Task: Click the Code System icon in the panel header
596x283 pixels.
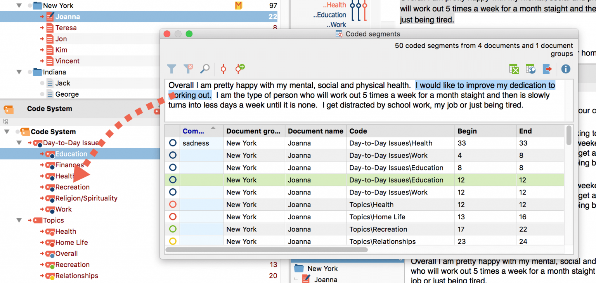Action: coord(9,109)
